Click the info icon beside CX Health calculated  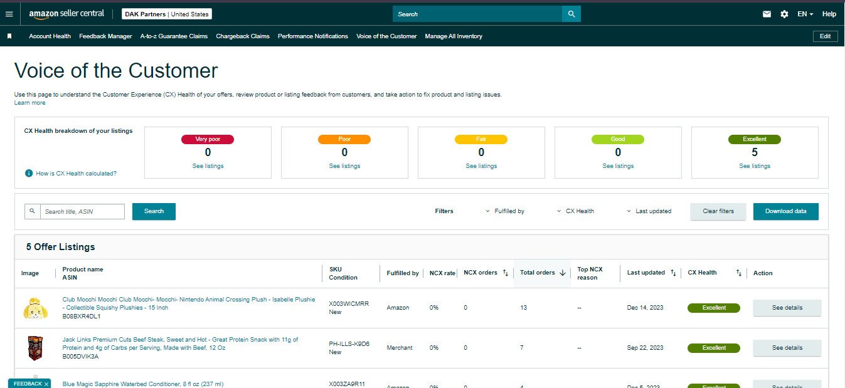pyautogui.click(x=29, y=173)
